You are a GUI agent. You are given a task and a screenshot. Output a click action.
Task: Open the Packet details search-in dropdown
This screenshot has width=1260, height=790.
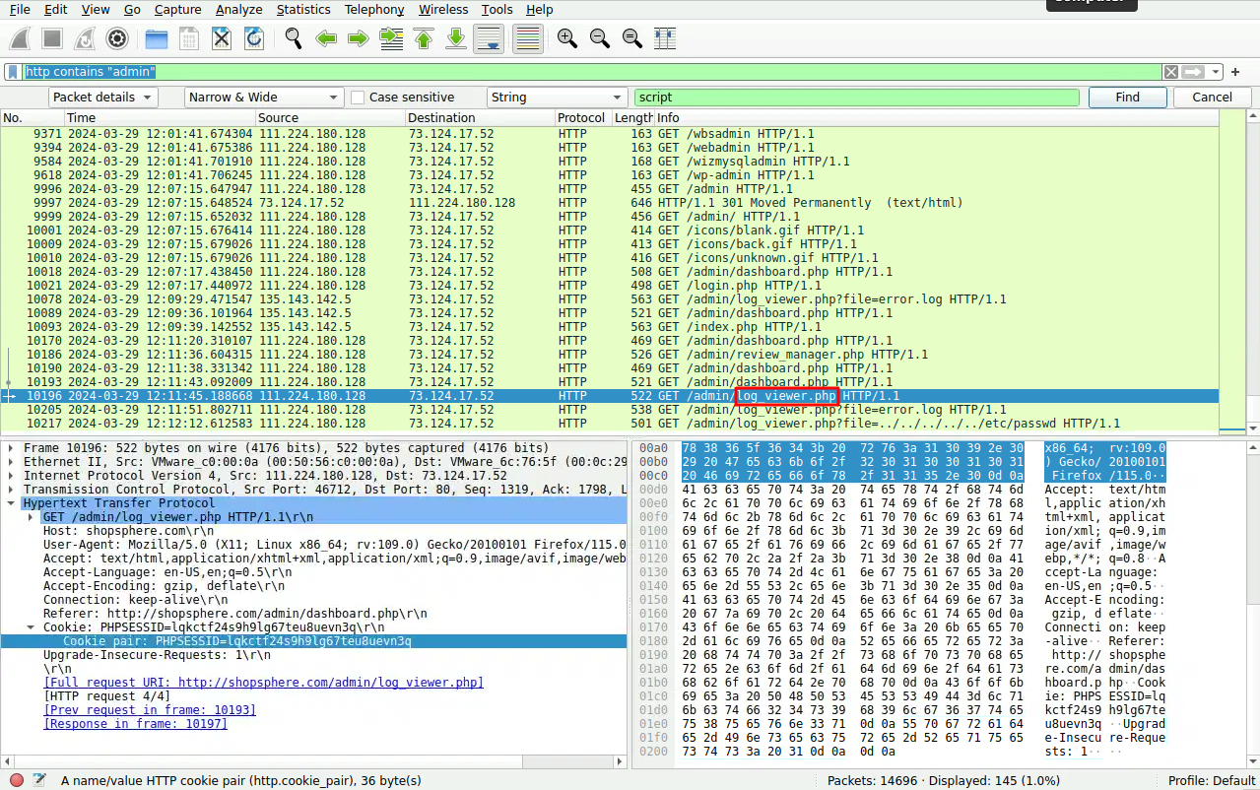(x=103, y=98)
